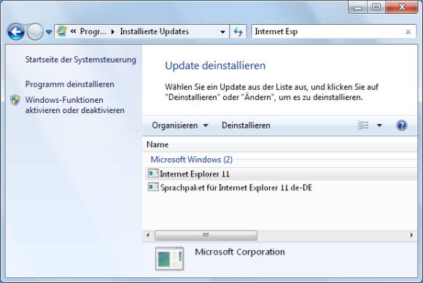The width and height of the screenshot is (423, 283).
Task: Clear the search box with the X
Action: pyautogui.click(x=408, y=32)
